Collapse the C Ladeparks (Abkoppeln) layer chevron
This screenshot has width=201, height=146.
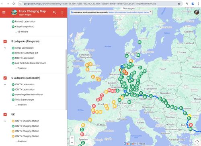tap(5, 84)
